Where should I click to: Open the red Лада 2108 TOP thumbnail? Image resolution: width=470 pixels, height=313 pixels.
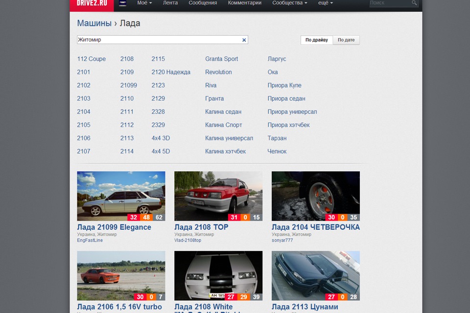click(218, 196)
